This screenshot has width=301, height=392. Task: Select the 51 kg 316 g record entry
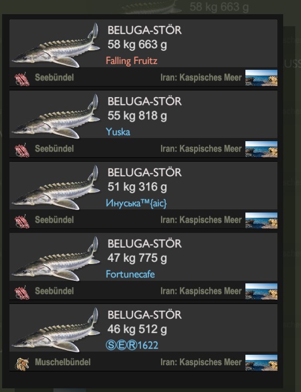click(143, 195)
